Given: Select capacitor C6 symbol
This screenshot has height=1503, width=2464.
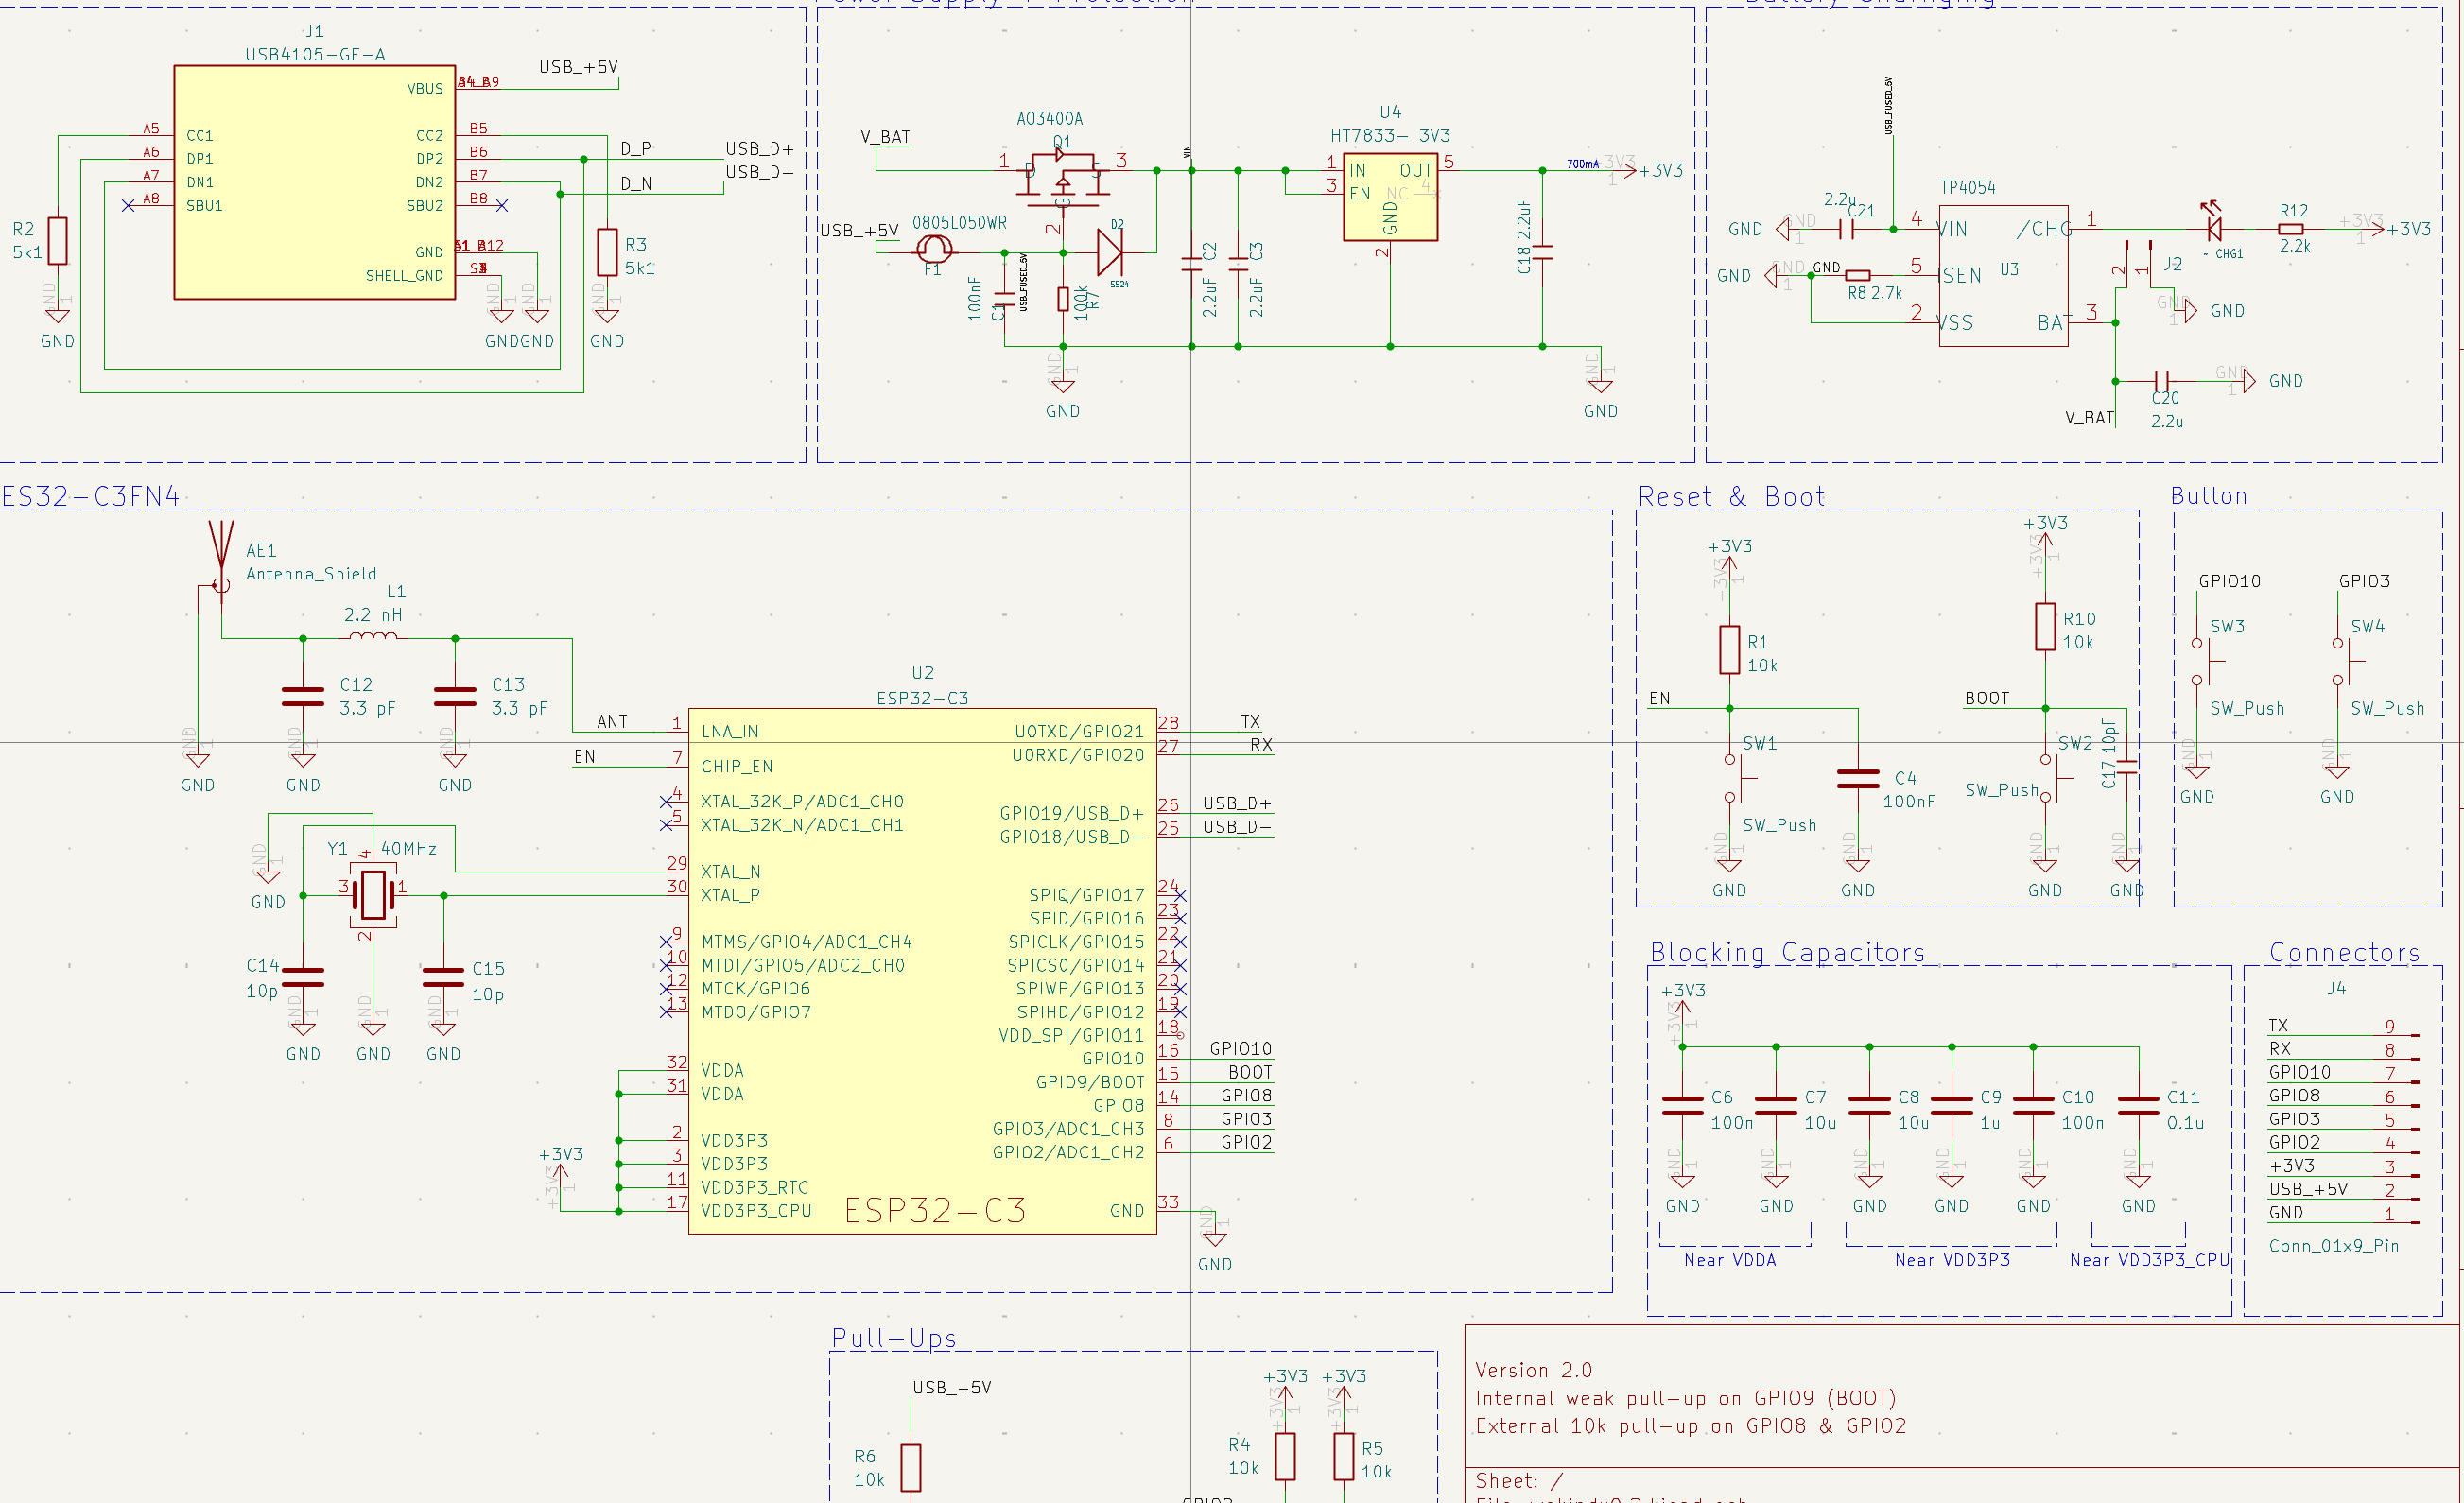Looking at the screenshot, I should tap(1683, 1106).
